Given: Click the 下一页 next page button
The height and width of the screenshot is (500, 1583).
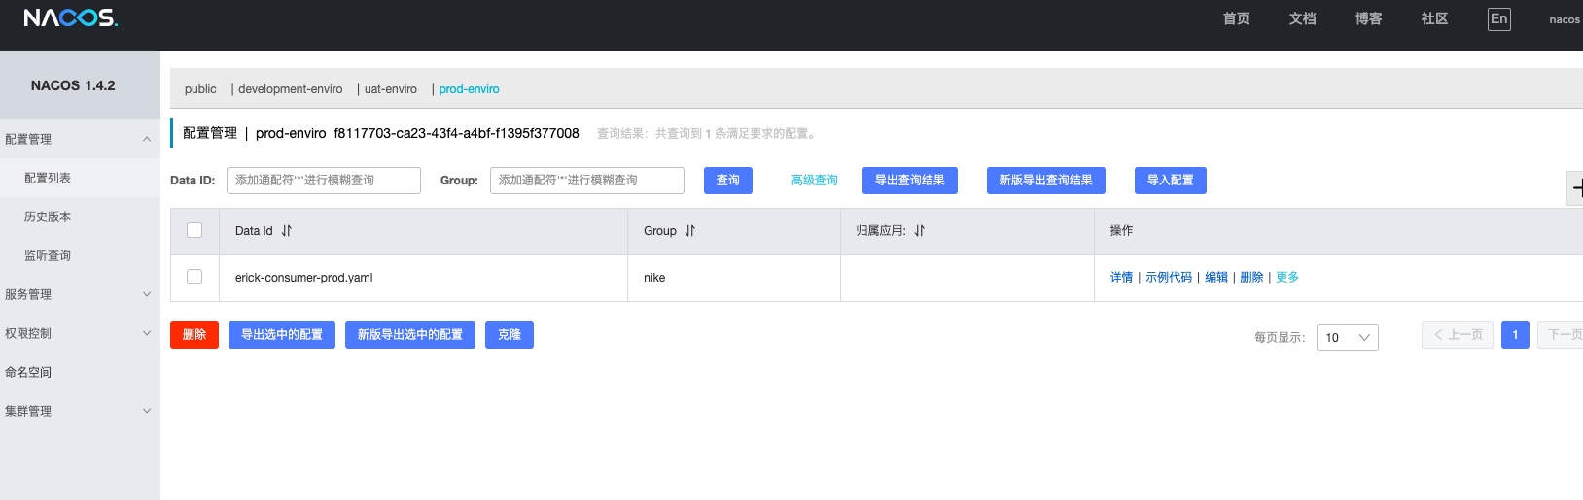Looking at the screenshot, I should 1561,335.
